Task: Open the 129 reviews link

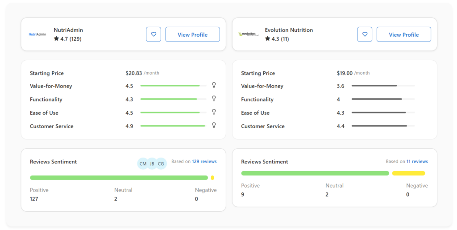Action: [x=204, y=161]
